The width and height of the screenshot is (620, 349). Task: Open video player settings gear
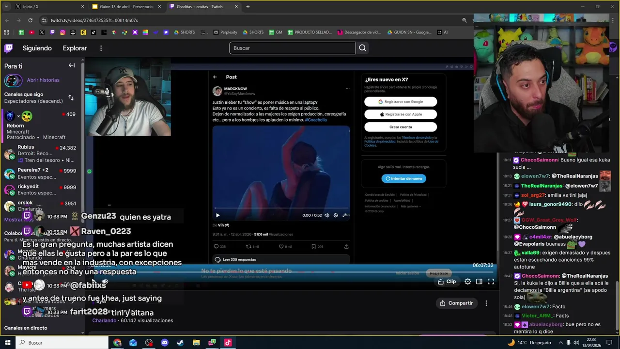[x=467, y=281]
